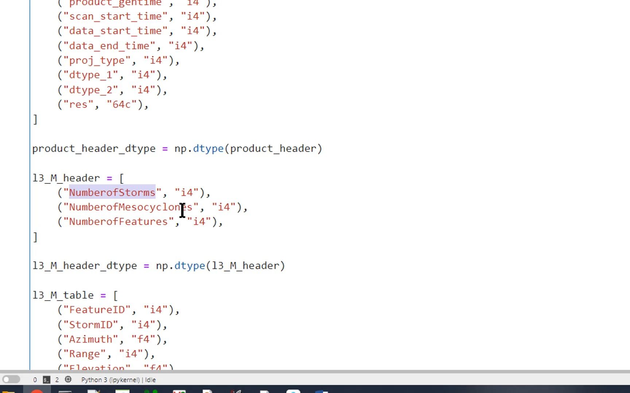This screenshot has height=393, width=630.
Task: Click the data_end_time field name
Action: point(109,46)
